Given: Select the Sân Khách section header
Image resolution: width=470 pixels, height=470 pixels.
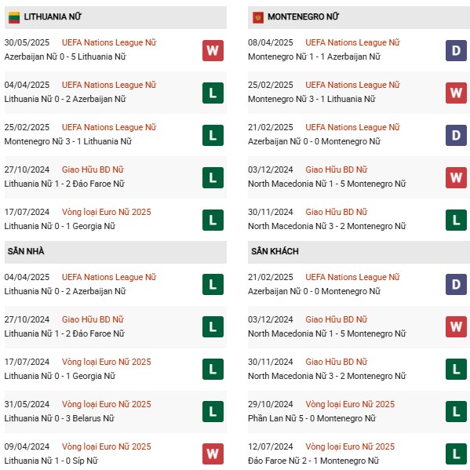Looking at the screenshot, I should tap(359, 252).
